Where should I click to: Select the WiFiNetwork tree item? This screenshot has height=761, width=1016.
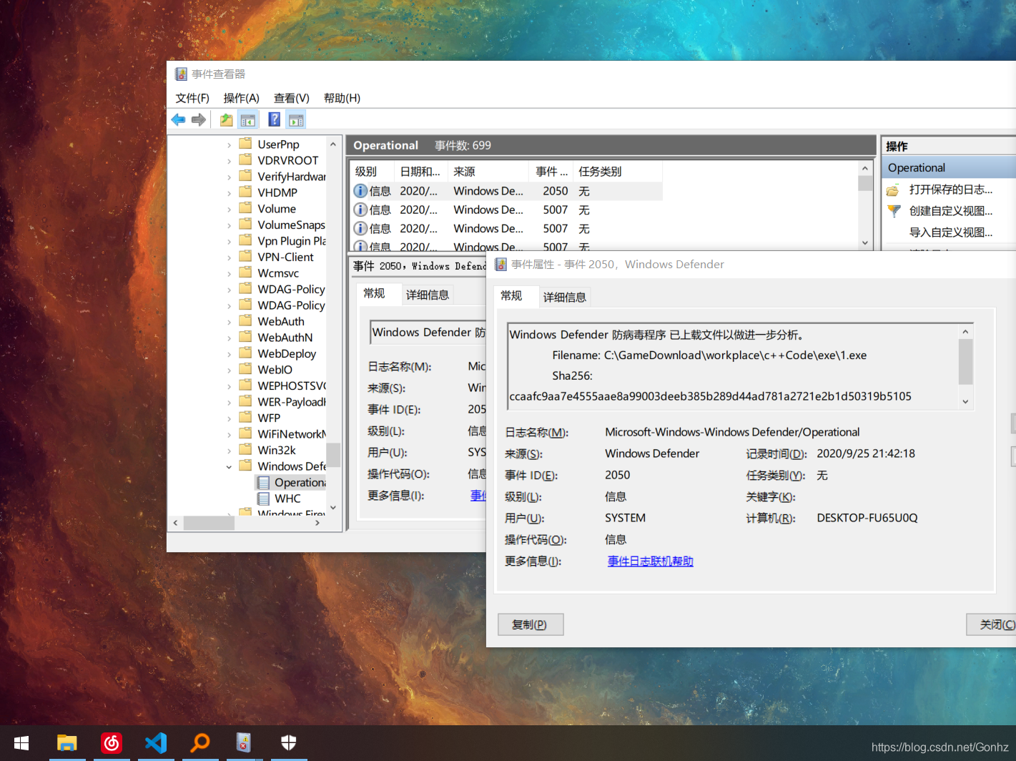(x=291, y=434)
